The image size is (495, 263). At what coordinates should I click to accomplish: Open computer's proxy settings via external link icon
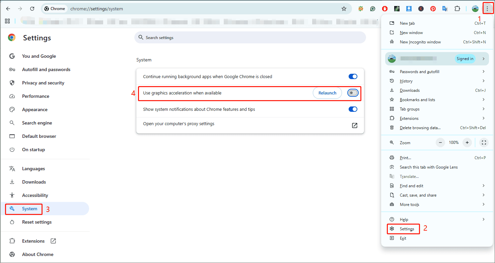coord(354,125)
